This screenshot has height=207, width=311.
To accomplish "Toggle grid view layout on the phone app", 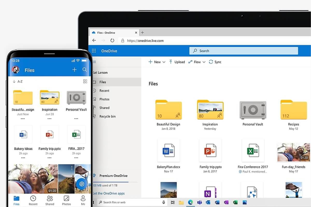I will coord(85,81).
